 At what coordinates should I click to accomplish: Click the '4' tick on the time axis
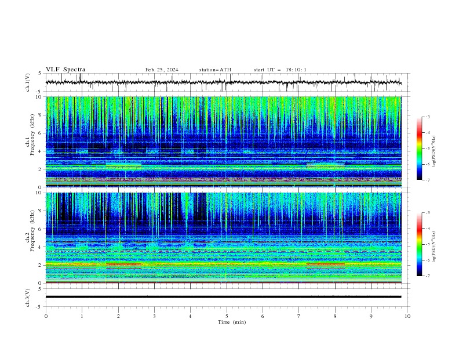[x=190, y=316]
